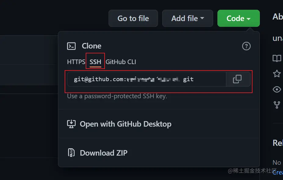Click the GitHub Desktop download icon
The width and height of the screenshot is (283, 180).
click(71, 124)
